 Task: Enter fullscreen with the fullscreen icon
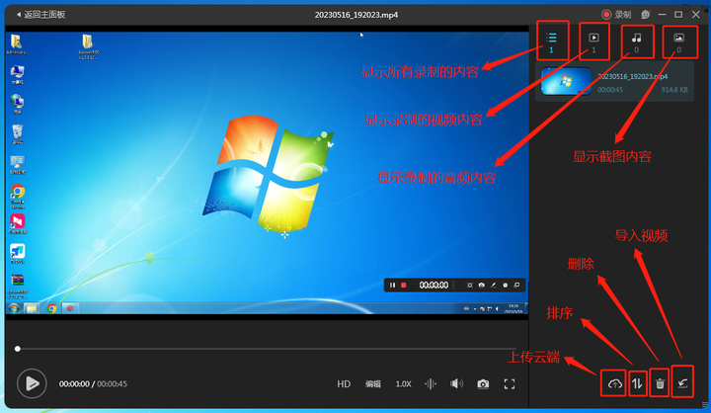point(510,384)
